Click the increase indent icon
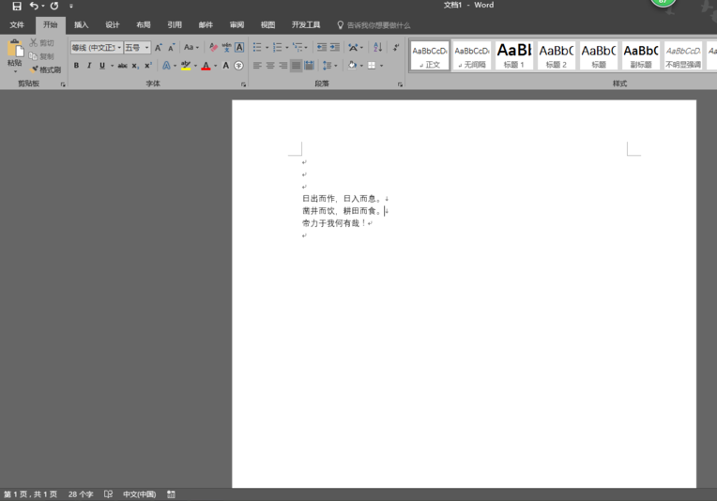 click(335, 48)
